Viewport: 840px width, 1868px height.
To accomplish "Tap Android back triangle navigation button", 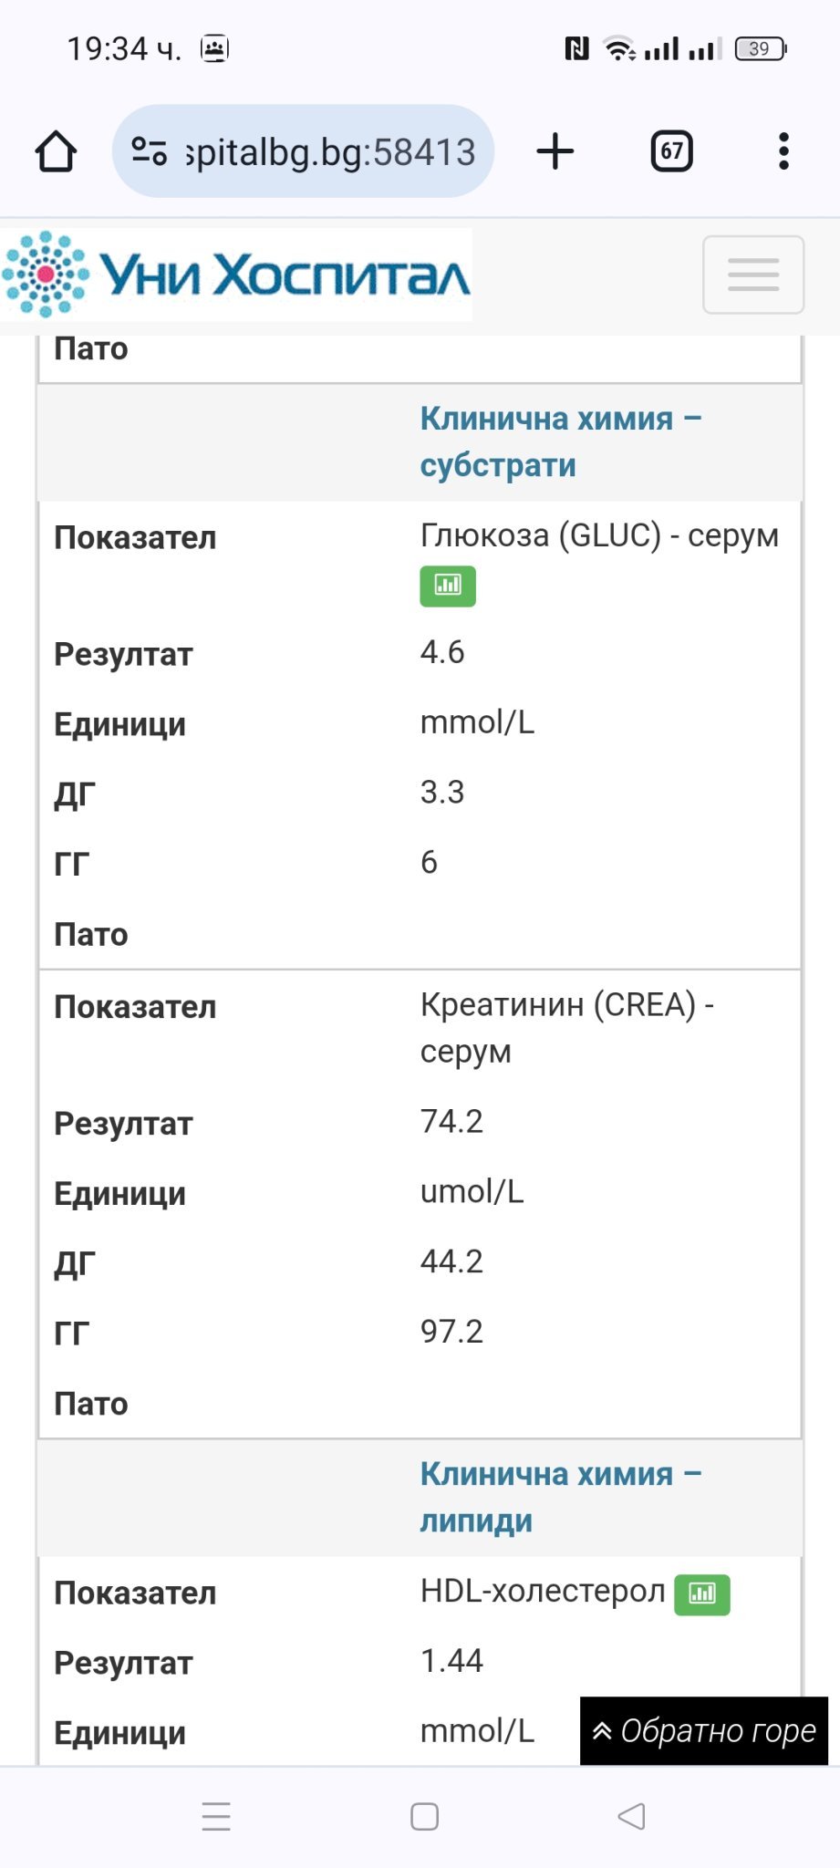I will 631,1816.
